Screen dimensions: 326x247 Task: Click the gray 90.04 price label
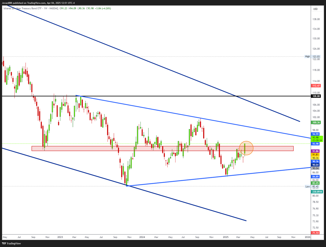click(x=315, y=168)
